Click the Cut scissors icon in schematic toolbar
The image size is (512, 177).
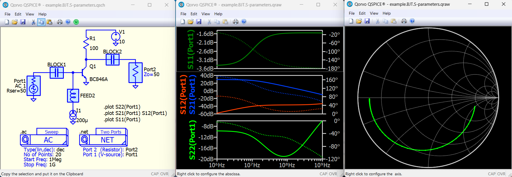tap(33, 22)
